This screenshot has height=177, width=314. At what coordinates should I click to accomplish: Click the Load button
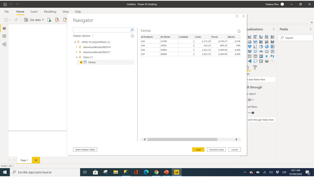click(198, 149)
